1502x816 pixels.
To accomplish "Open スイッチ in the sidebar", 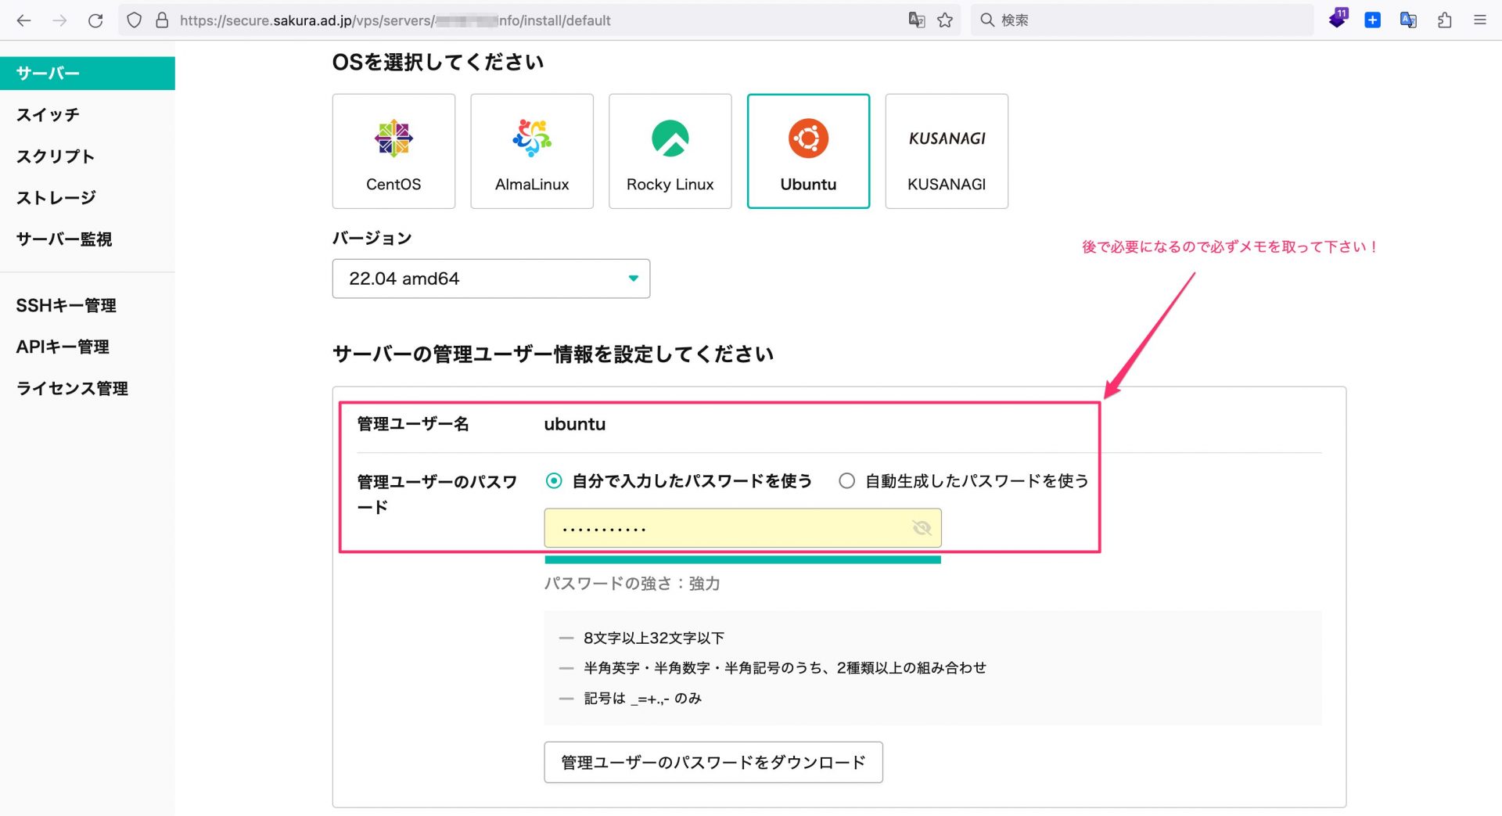I will click(48, 115).
